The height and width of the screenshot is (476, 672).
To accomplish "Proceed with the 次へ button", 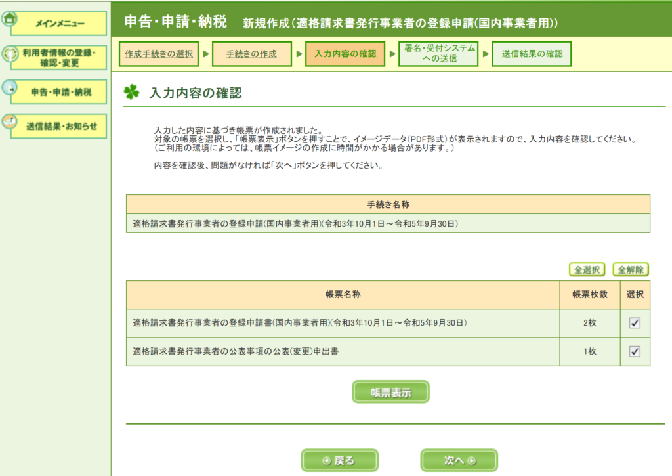I will coord(458,460).
